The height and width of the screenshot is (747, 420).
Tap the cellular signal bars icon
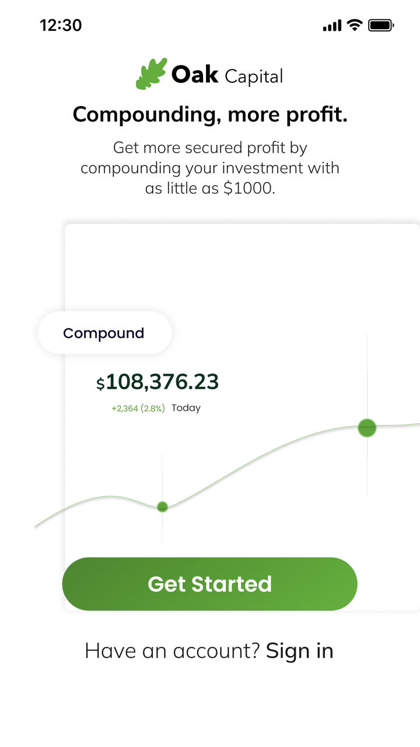click(332, 26)
